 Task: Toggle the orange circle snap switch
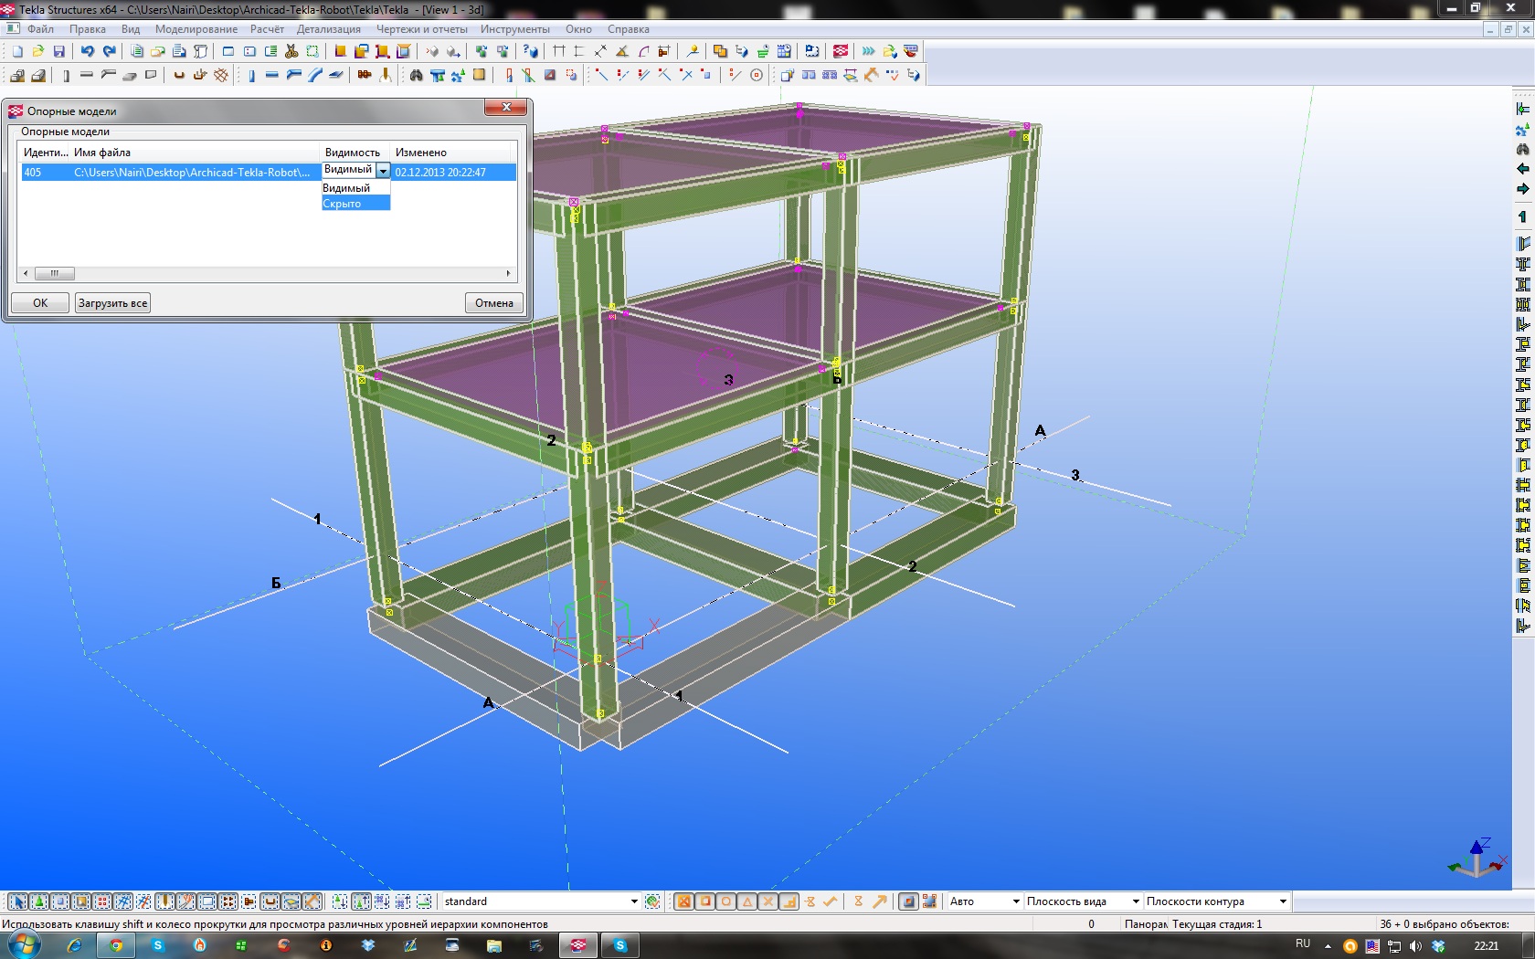coord(726,901)
